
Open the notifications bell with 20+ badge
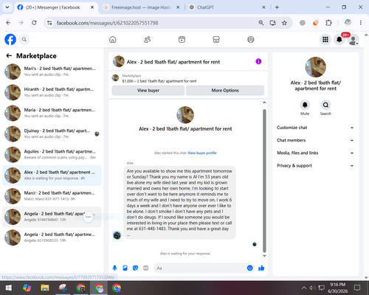click(339, 39)
